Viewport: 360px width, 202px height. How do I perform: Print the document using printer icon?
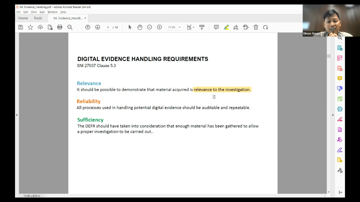60,27
